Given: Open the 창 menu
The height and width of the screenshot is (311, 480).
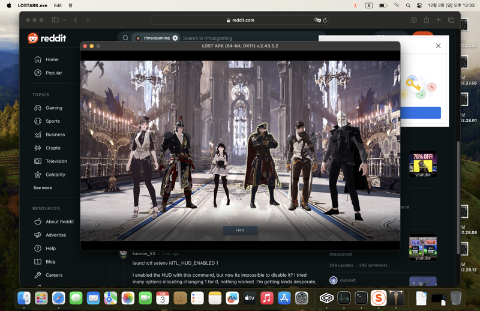Looking at the screenshot, I should click(x=70, y=5).
